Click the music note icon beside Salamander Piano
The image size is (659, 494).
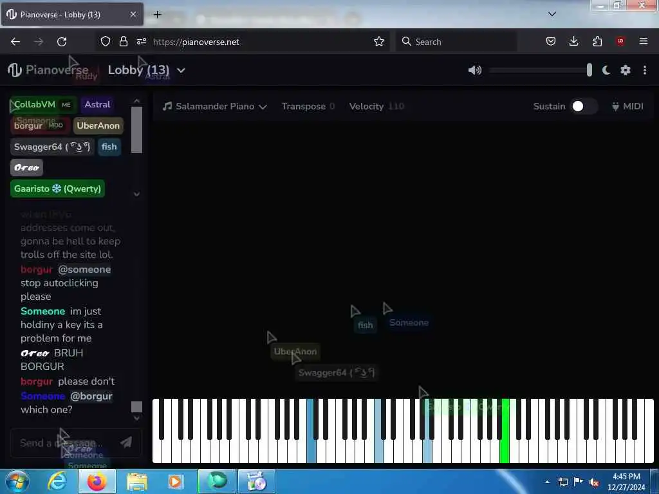(x=167, y=106)
